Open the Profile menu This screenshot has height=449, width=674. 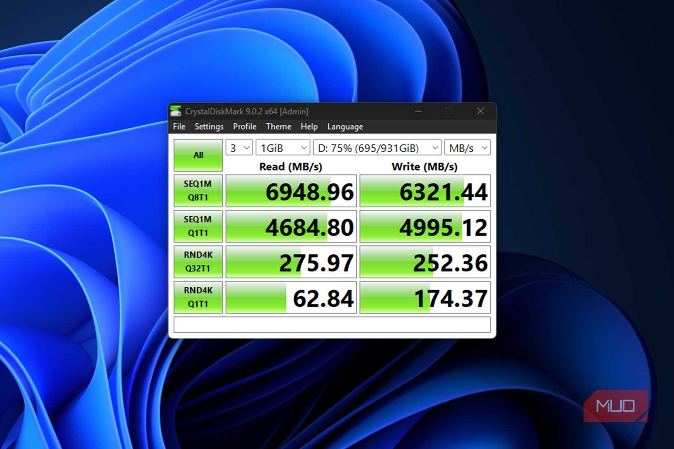coord(245,127)
